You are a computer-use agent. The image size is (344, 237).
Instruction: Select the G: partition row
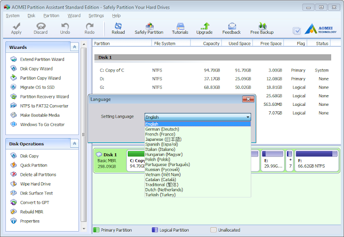tap(214, 88)
